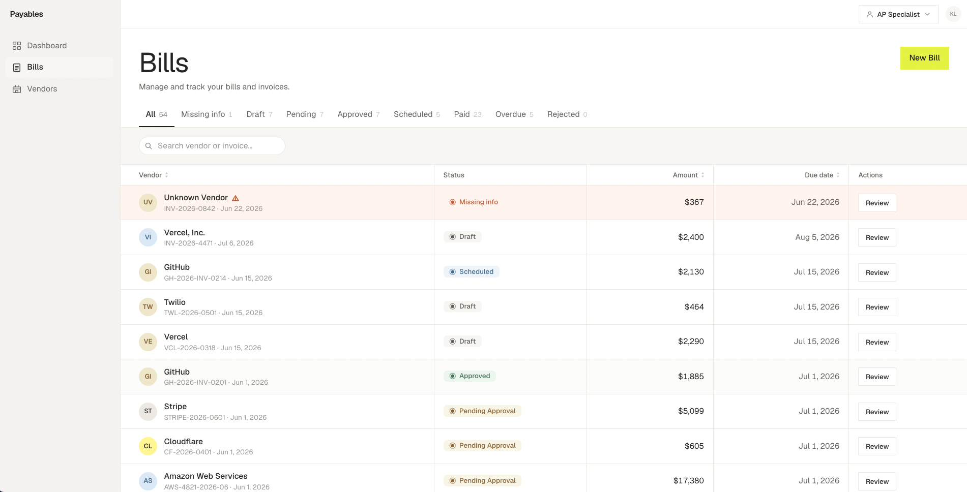This screenshot has width=967, height=492.
Task: Click the amount $605 for Cloudflare
Action: tap(694, 446)
